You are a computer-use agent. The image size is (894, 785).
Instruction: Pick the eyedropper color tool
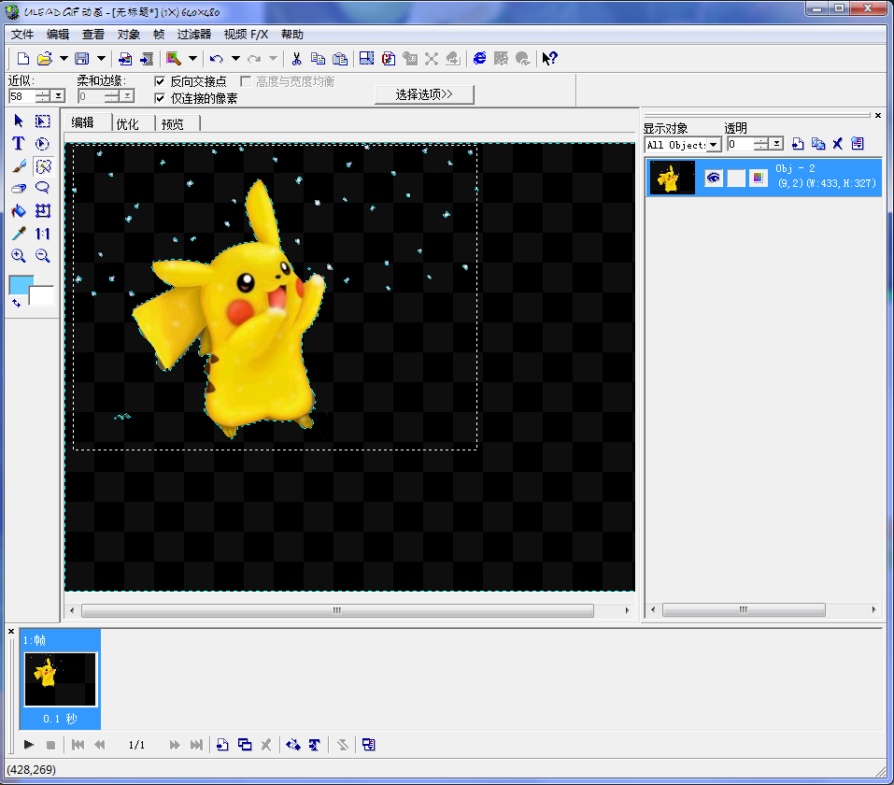tap(19, 234)
